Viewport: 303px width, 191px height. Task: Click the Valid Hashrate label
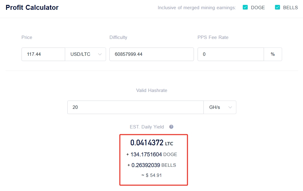point(152,90)
